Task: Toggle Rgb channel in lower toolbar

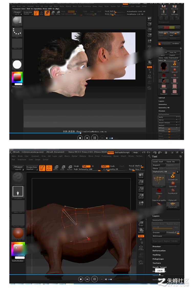Action: click(86, 166)
